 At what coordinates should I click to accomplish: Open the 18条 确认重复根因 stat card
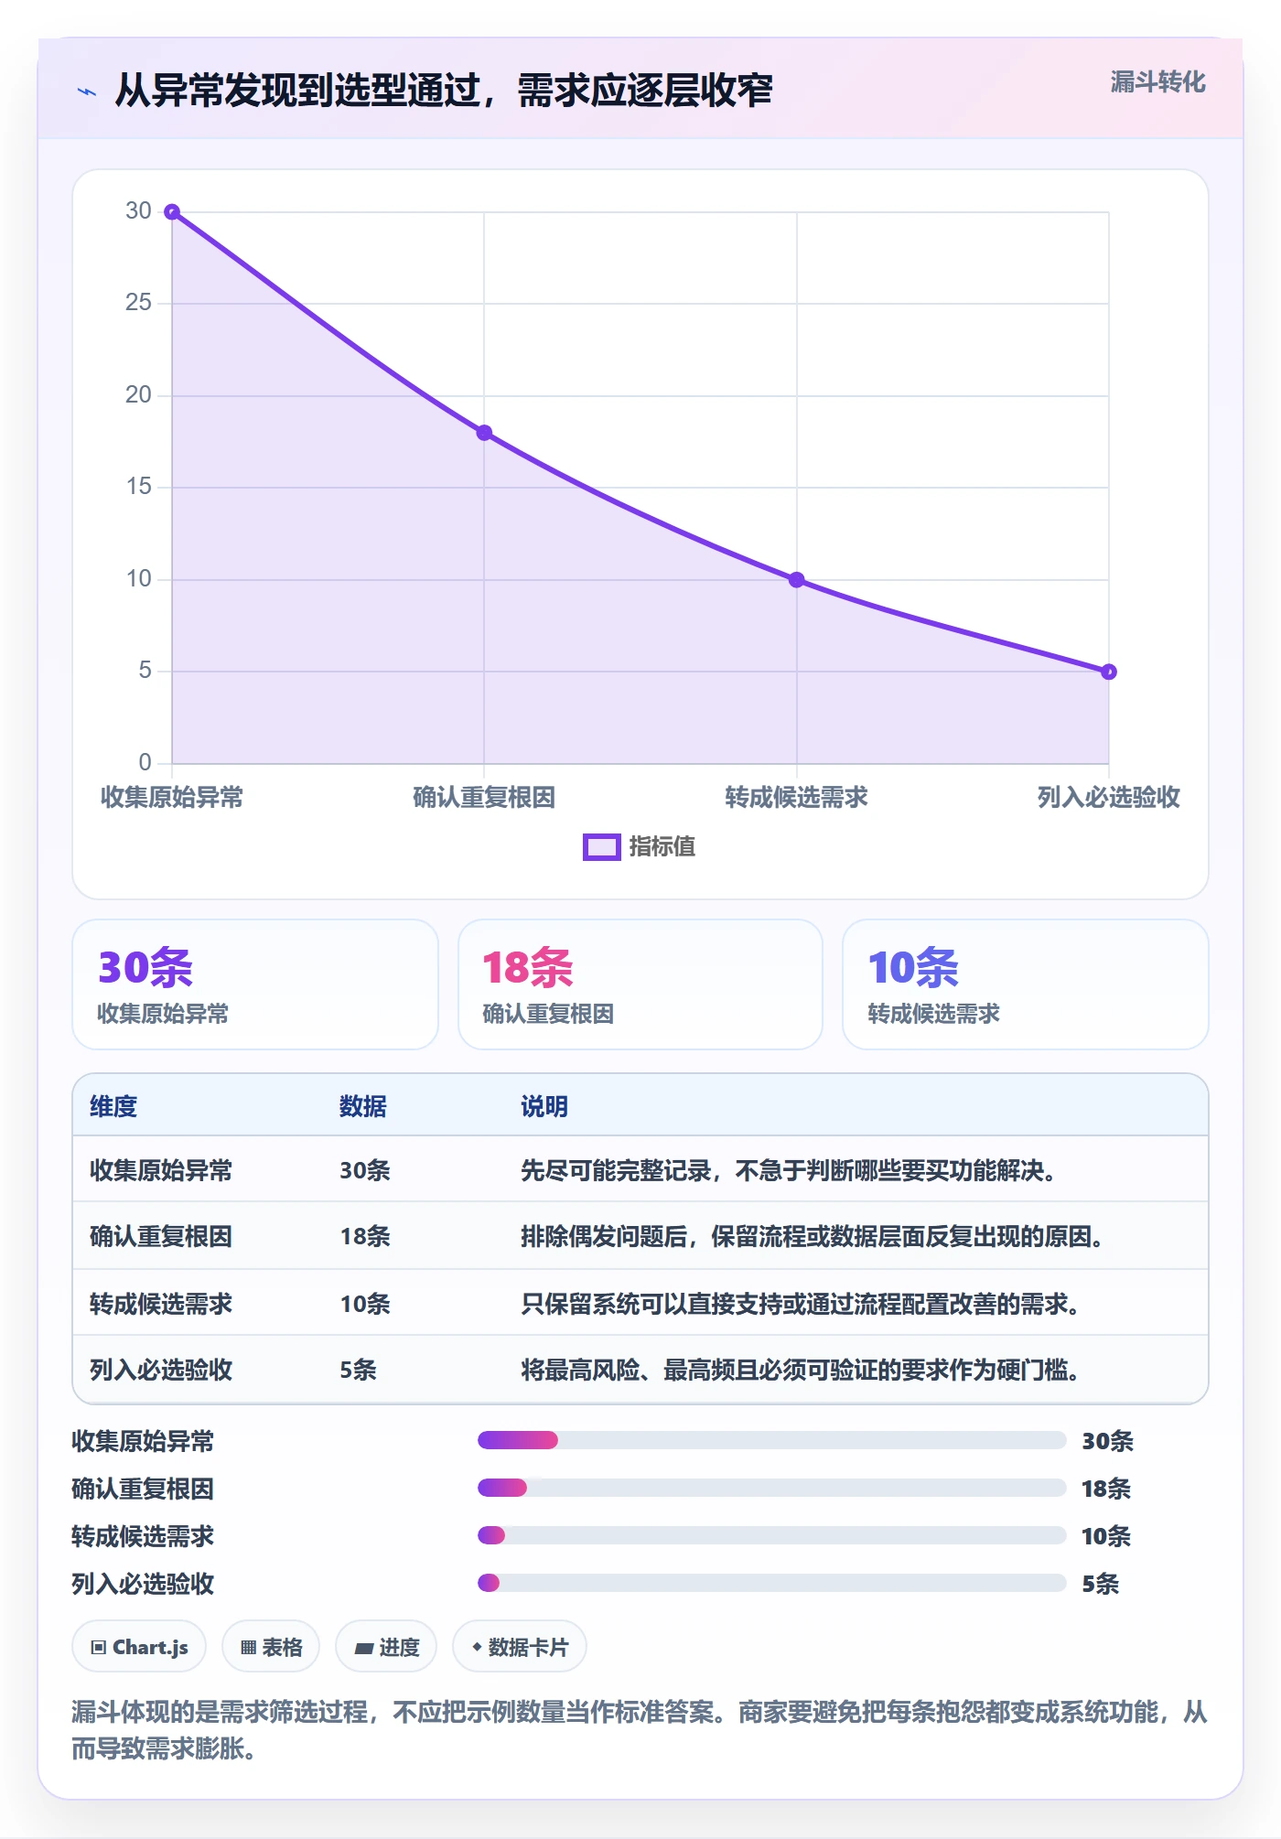pos(640,984)
